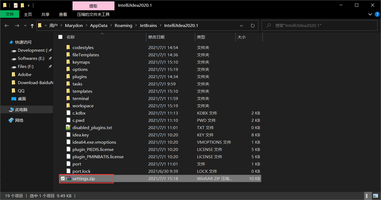Image resolution: width=381 pixels, height=200 pixels.
Task: Click the This PC computer icon
Action: click(x=11, y=109)
